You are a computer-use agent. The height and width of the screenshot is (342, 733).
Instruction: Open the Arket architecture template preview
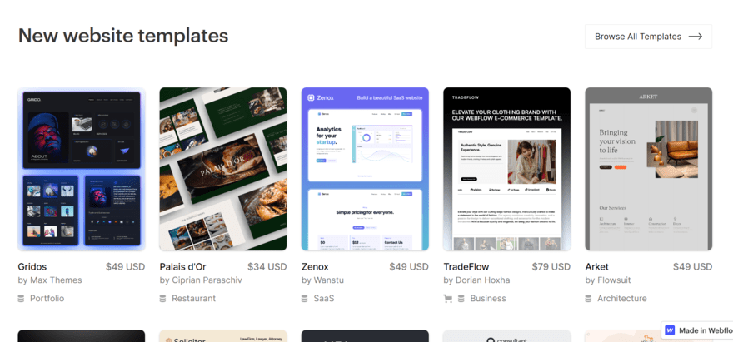pos(648,169)
